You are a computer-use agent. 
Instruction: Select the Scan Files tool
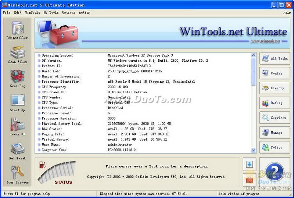click(17, 54)
